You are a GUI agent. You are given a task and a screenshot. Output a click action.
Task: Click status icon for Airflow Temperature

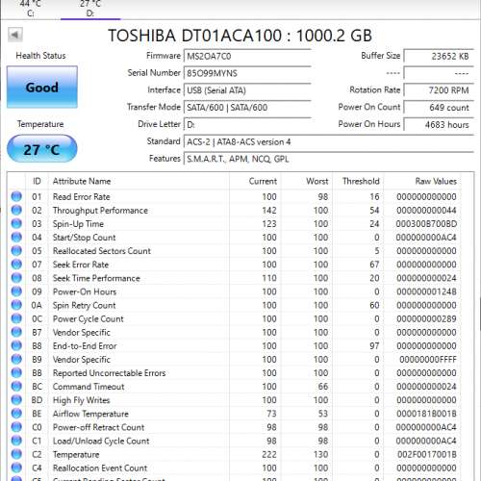16,414
